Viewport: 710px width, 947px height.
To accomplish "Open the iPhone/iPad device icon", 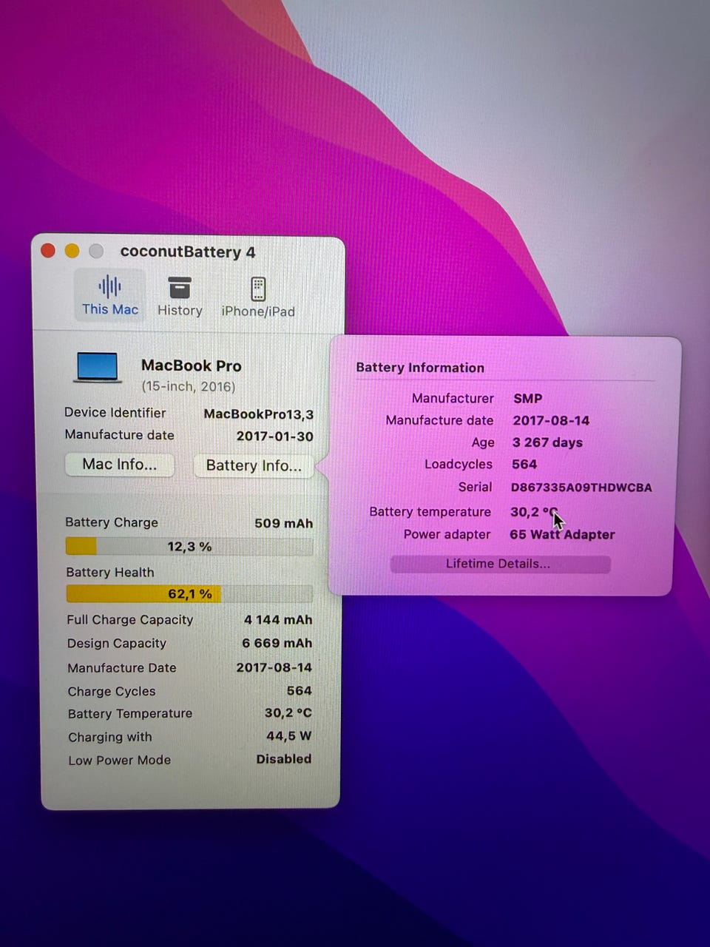I will click(258, 289).
